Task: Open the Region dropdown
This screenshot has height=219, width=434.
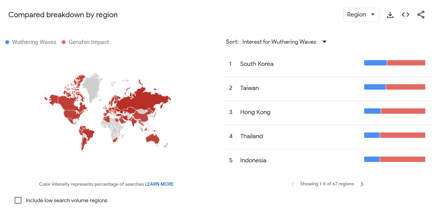Action: click(x=361, y=15)
